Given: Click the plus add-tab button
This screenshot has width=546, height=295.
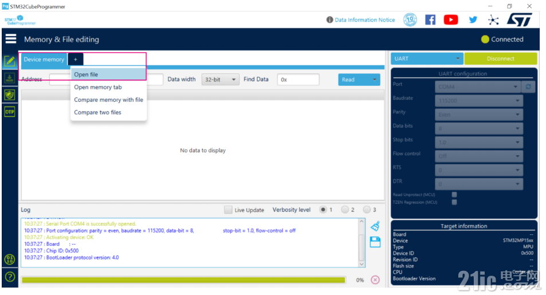Looking at the screenshot, I should (75, 59).
